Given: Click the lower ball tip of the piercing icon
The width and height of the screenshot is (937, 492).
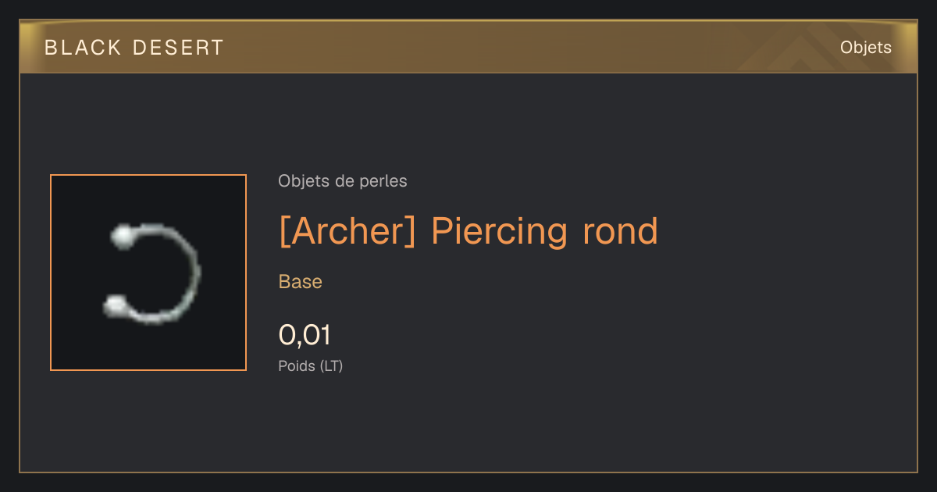Looking at the screenshot, I should click(x=116, y=306).
